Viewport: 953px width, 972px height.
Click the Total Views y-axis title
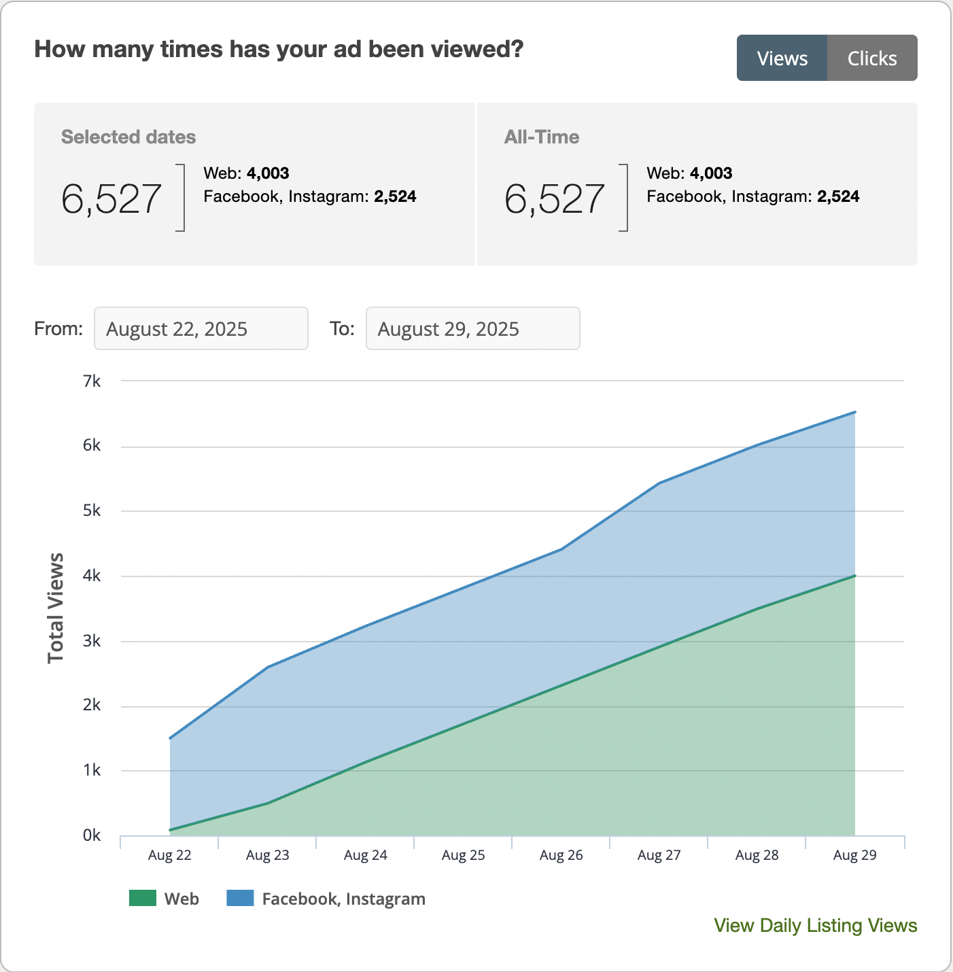coord(56,608)
